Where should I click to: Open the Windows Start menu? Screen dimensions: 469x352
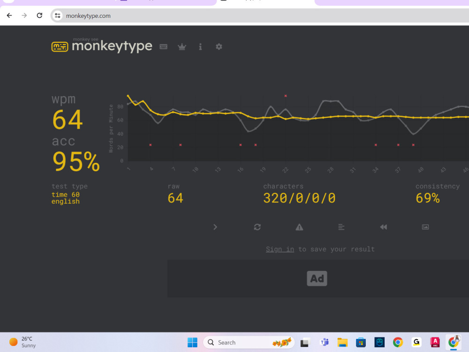192,342
